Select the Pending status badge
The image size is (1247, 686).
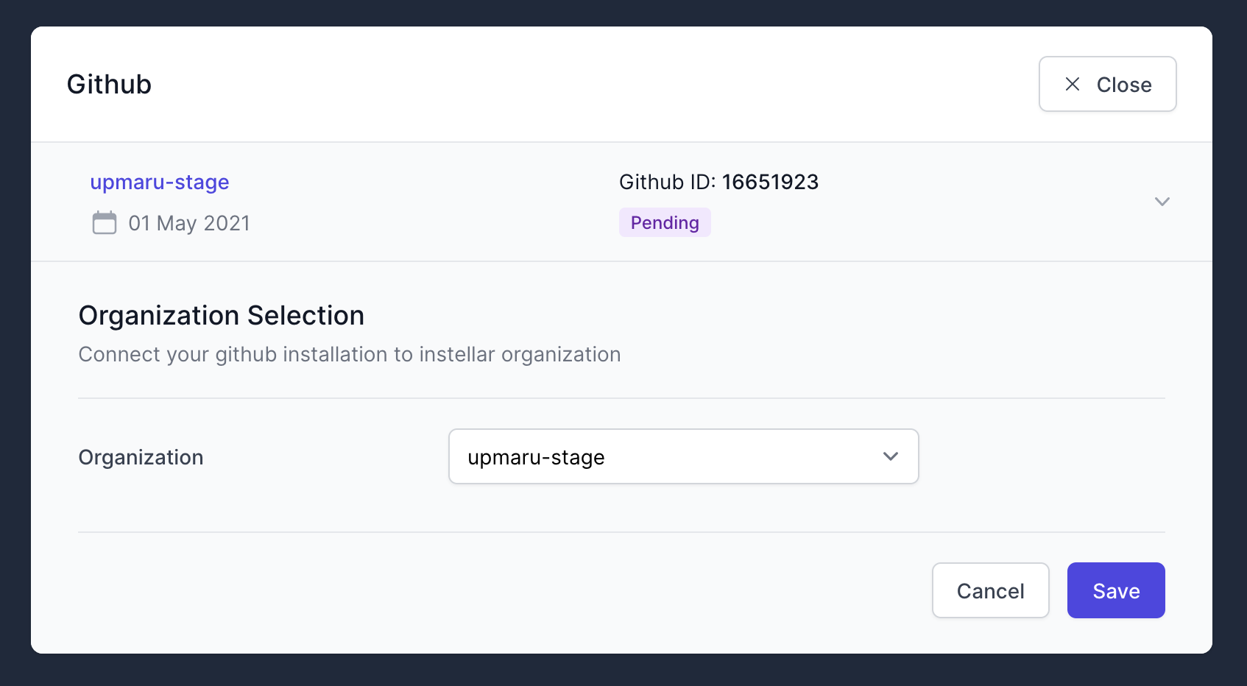[x=664, y=222]
